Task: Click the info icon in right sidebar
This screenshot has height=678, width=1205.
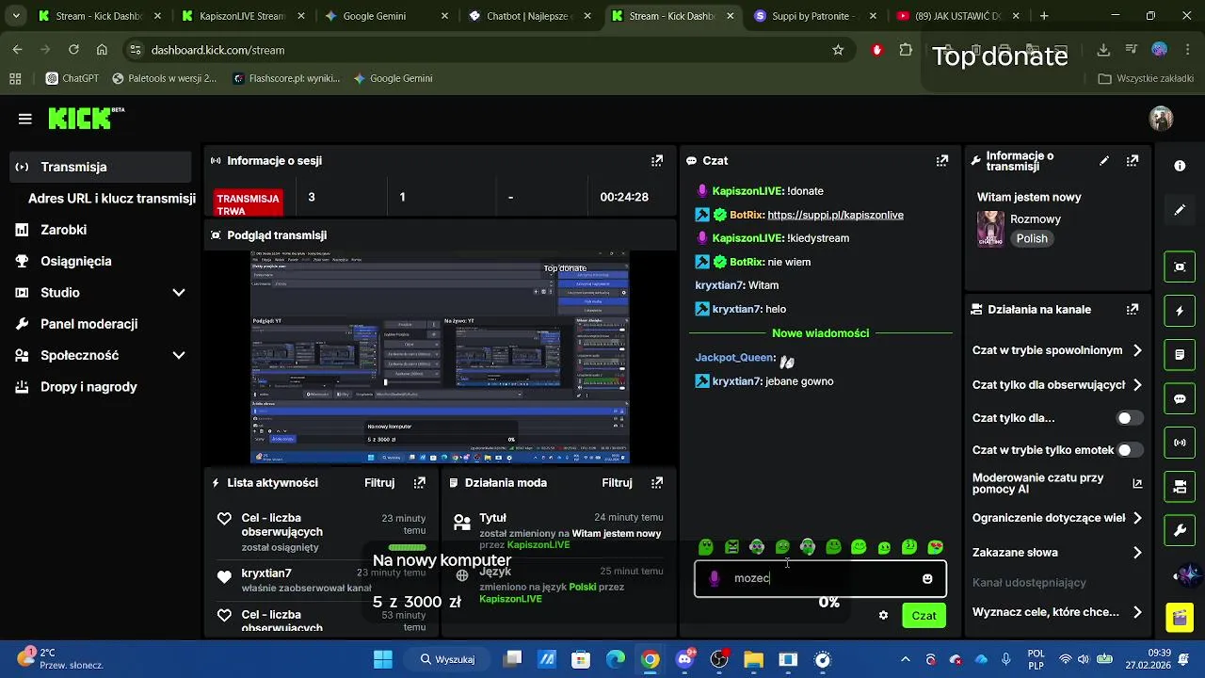Action: 1180,166
